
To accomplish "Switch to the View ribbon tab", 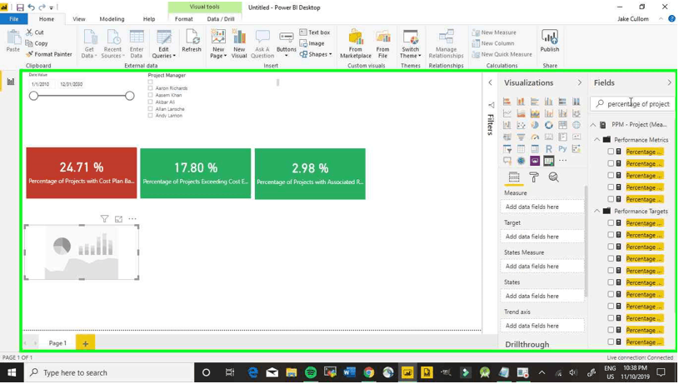I will pyautogui.click(x=79, y=19).
